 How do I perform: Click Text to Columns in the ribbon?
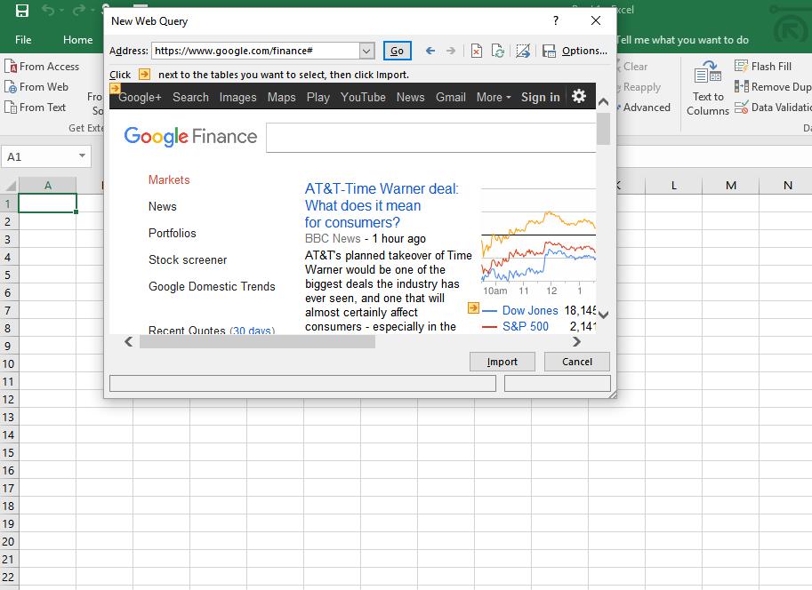pyautogui.click(x=708, y=88)
